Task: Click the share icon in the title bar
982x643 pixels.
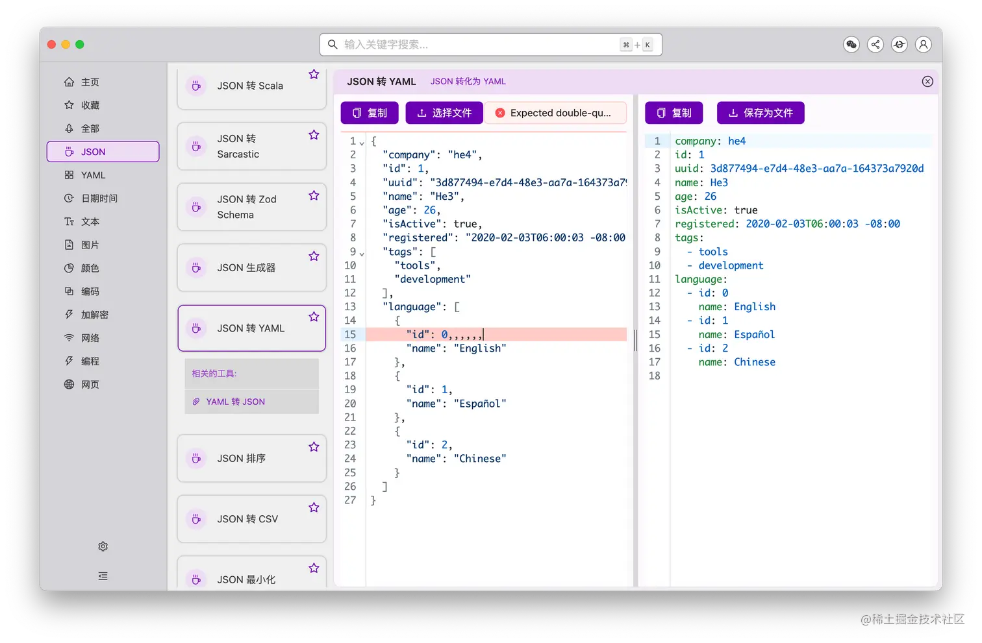Action: click(x=875, y=44)
